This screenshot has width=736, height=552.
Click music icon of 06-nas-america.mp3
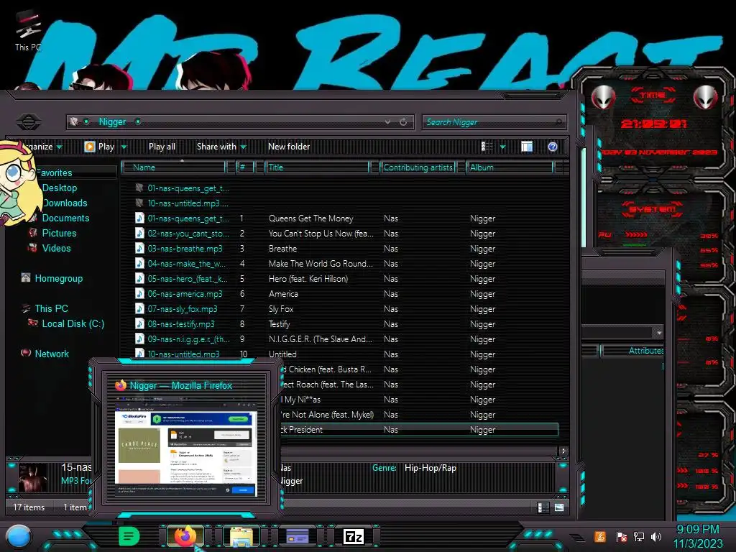(139, 293)
